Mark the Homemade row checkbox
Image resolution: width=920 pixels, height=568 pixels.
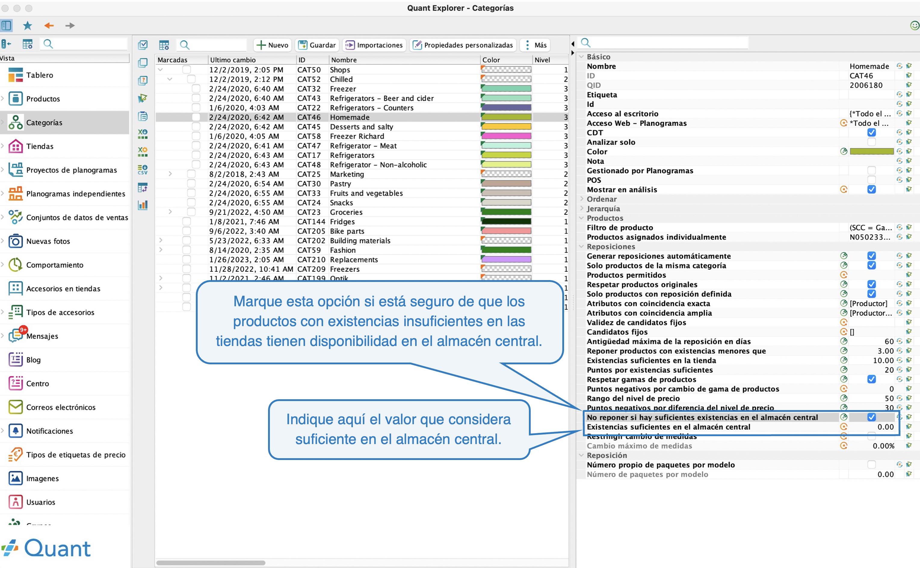pyautogui.click(x=196, y=117)
